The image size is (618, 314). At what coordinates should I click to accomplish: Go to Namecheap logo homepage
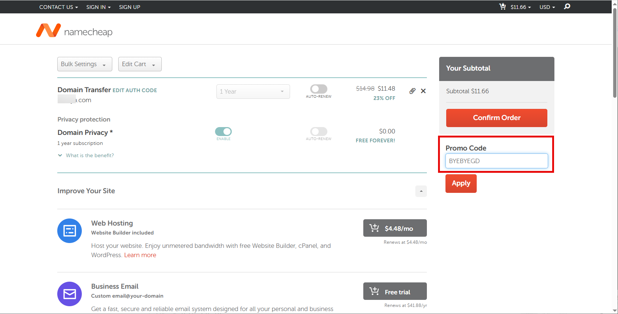coord(74,31)
